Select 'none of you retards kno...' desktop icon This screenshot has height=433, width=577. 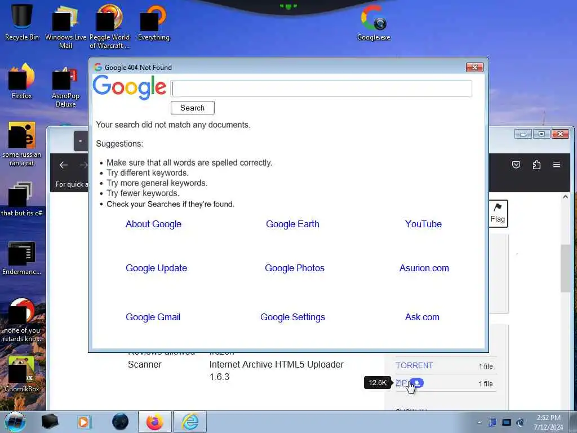[22, 320]
